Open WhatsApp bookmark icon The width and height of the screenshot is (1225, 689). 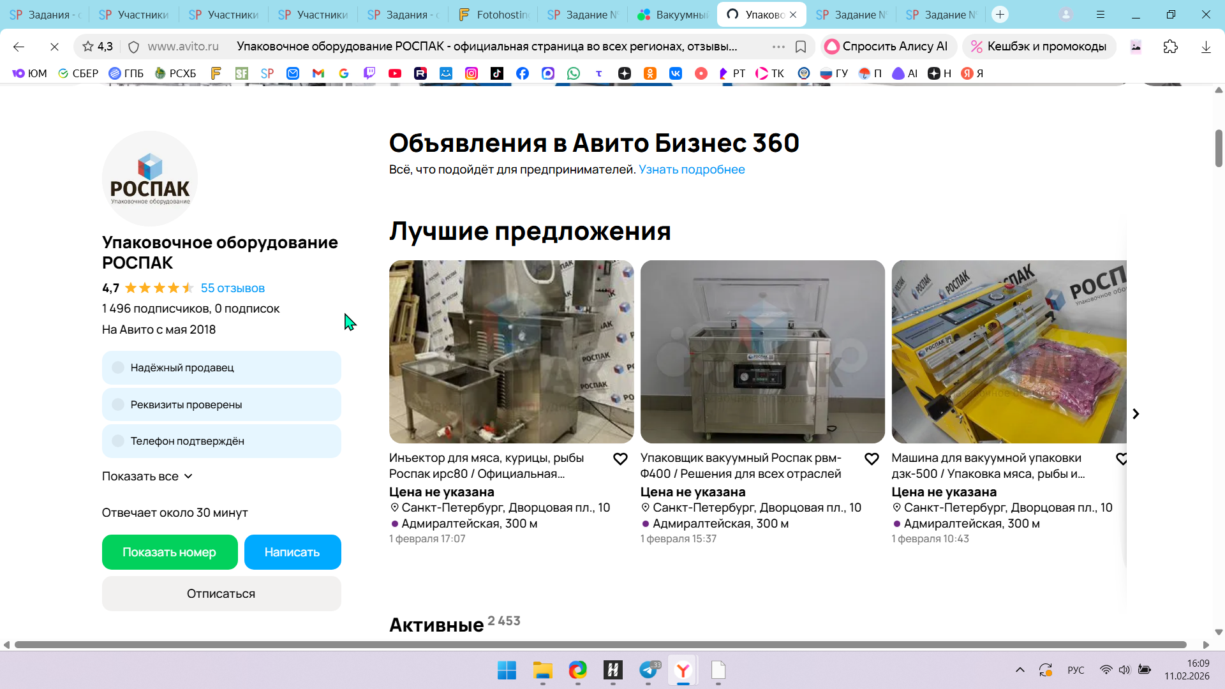tap(574, 73)
